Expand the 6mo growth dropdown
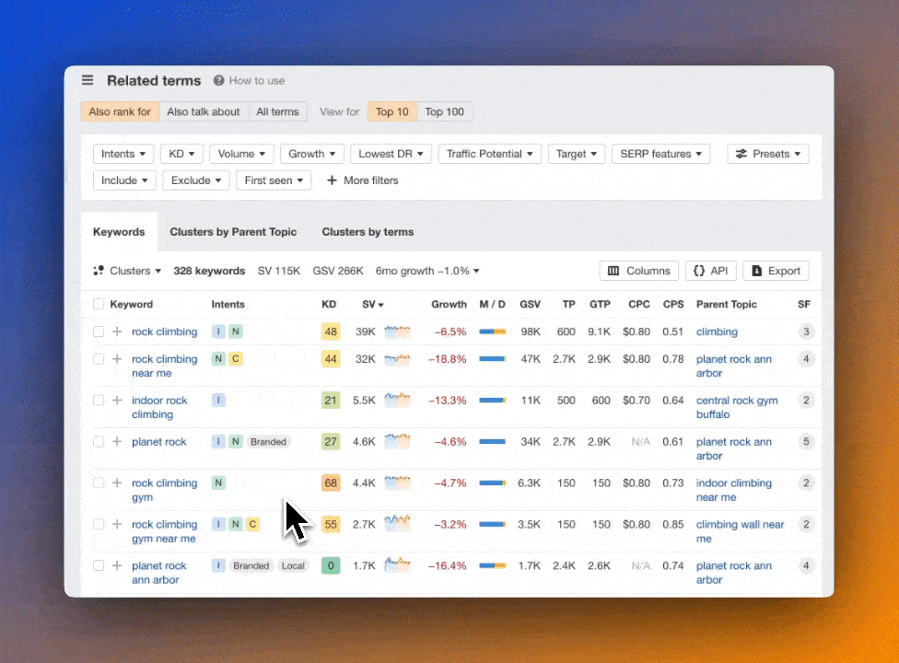 [x=427, y=271]
